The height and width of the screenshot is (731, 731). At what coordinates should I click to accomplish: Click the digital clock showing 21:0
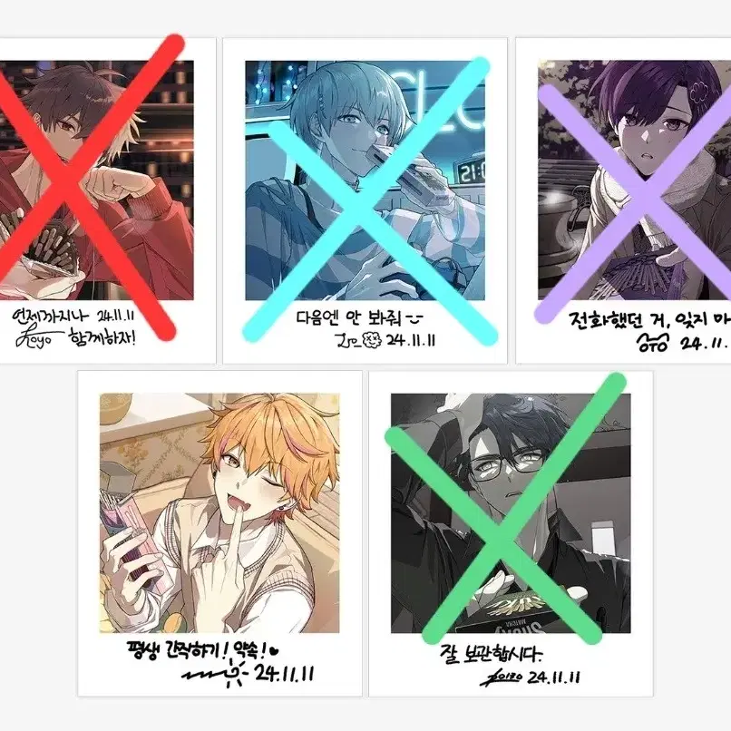coord(471,174)
